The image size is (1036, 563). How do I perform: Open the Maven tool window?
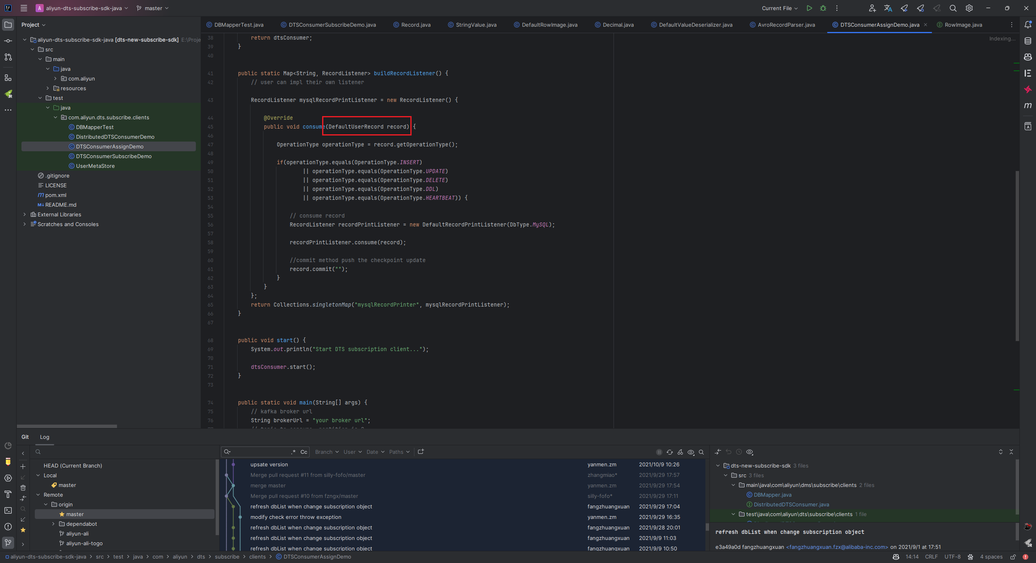pyautogui.click(x=1028, y=106)
